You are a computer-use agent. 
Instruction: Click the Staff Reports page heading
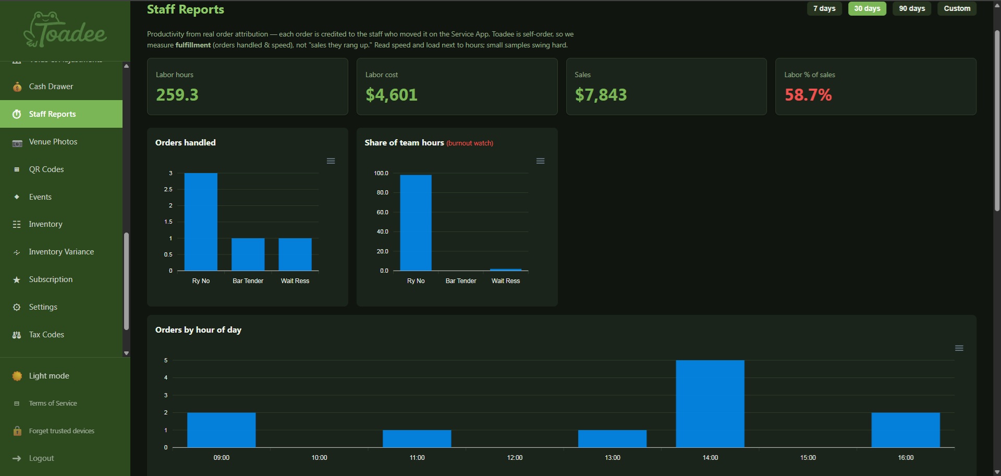pos(186,9)
